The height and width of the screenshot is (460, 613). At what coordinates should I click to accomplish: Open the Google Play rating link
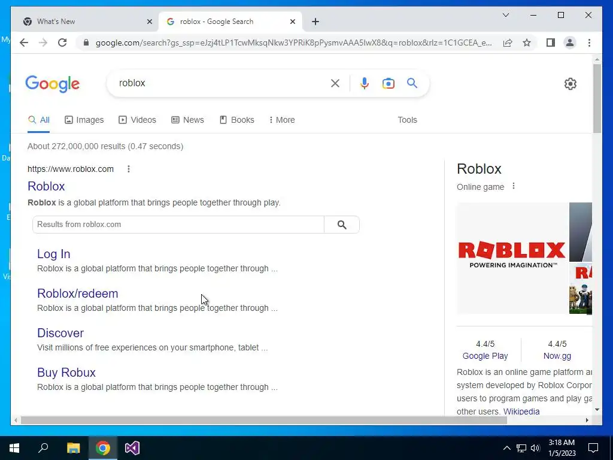(485, 356)
